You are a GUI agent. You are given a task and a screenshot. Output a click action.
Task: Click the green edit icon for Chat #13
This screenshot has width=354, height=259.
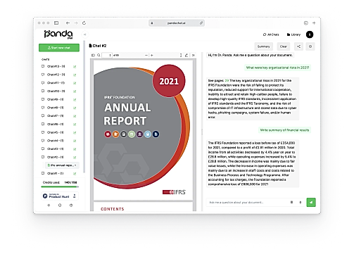pyautogui.click(x=75, y=67)
